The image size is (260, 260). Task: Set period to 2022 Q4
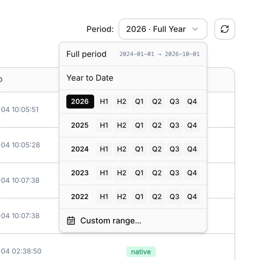coord(192,197)
